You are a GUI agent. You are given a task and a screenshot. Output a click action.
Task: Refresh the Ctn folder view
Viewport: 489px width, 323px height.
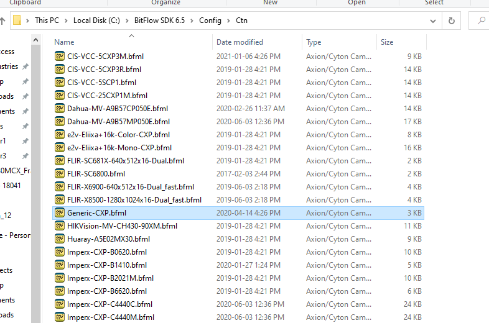[451, 21]
